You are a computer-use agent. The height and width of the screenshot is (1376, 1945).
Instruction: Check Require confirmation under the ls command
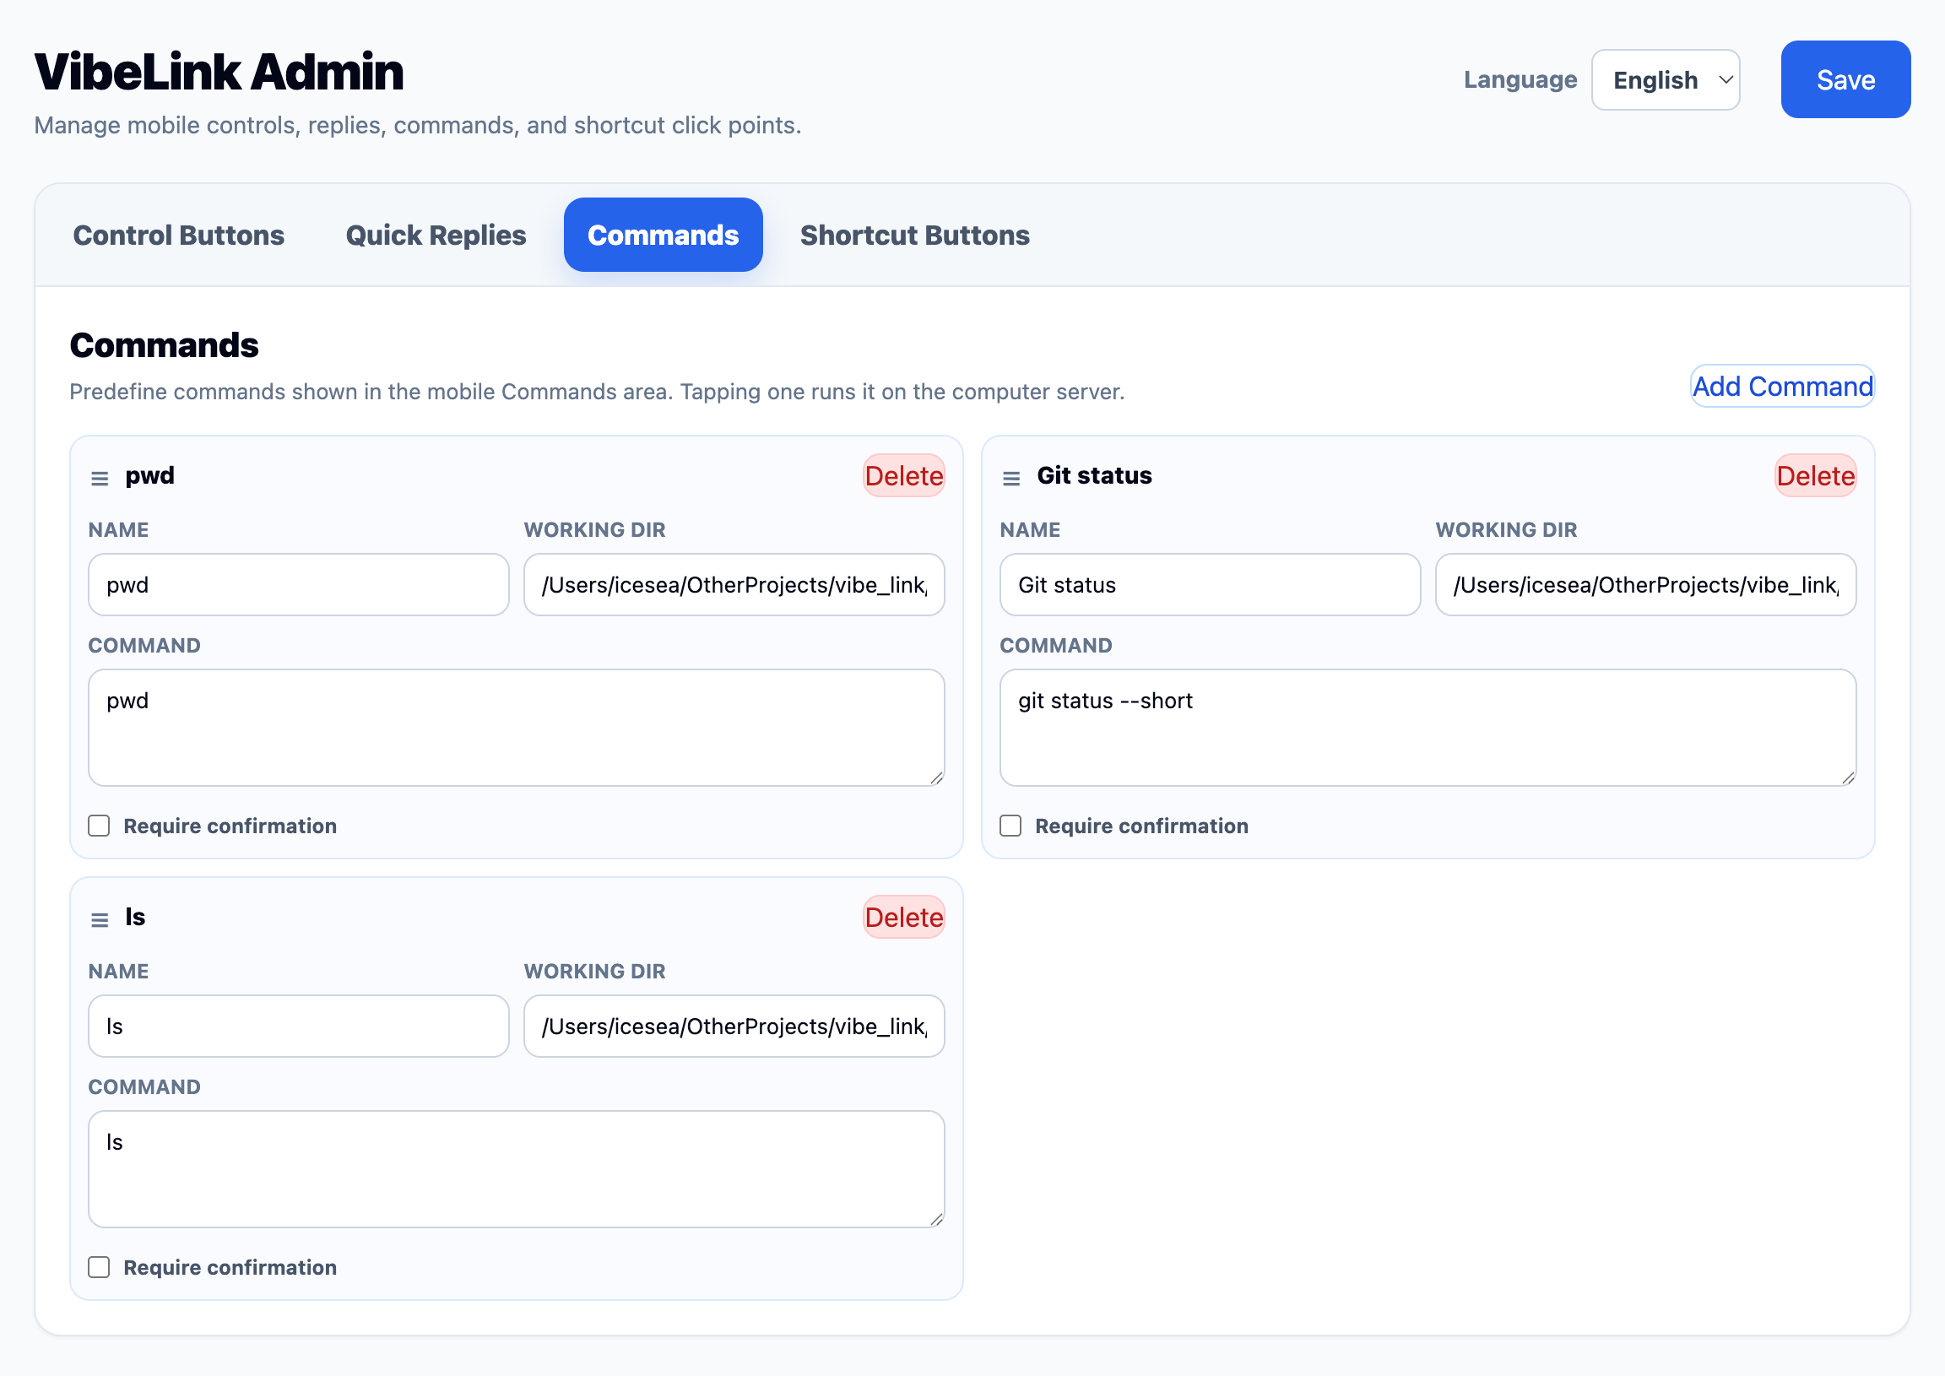[98, 1267]
